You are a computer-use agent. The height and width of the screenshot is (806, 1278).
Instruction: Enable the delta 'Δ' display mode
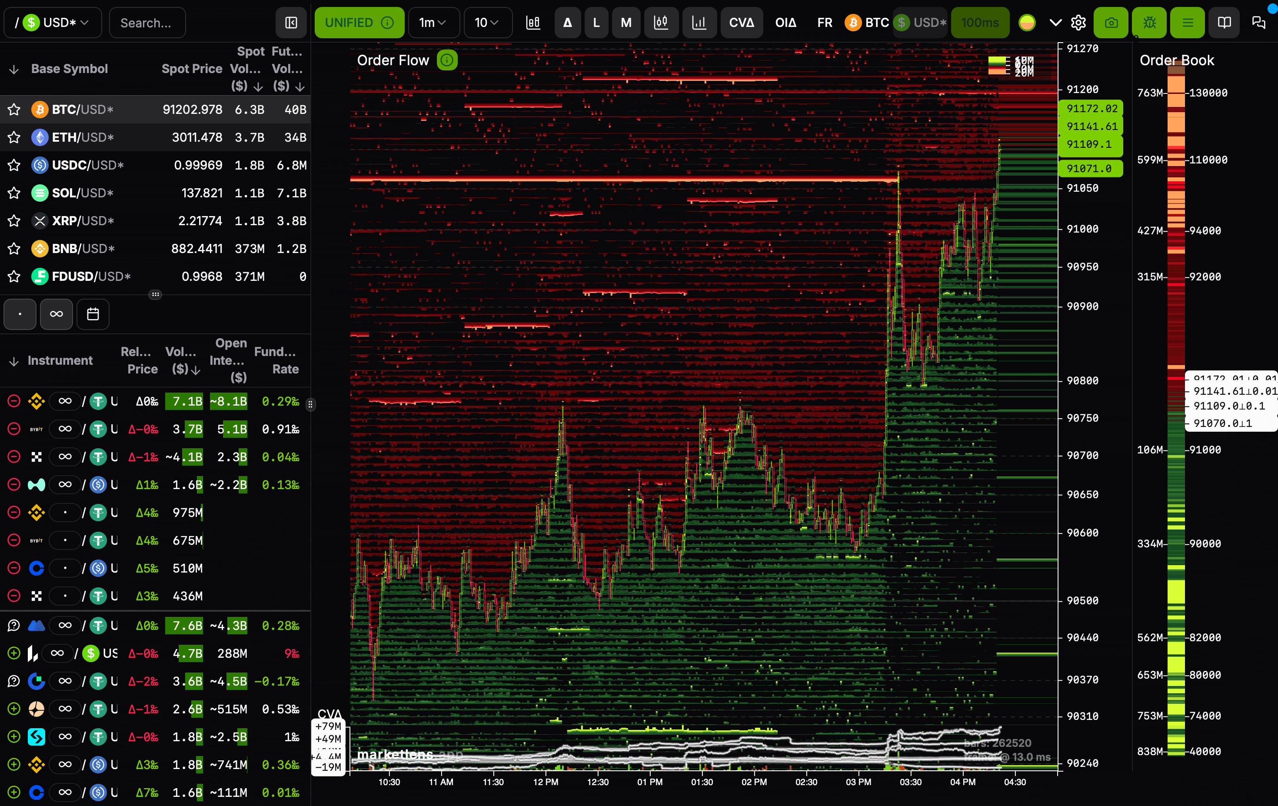coord(568,22)
